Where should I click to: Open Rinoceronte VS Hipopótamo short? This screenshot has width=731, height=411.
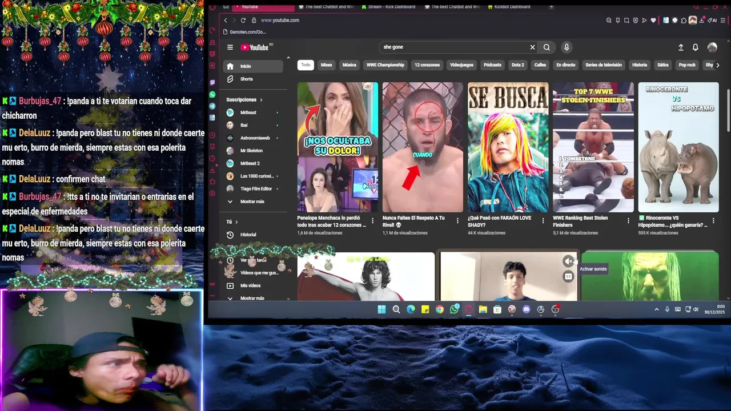pyautogui.click(x=678, y=147)
